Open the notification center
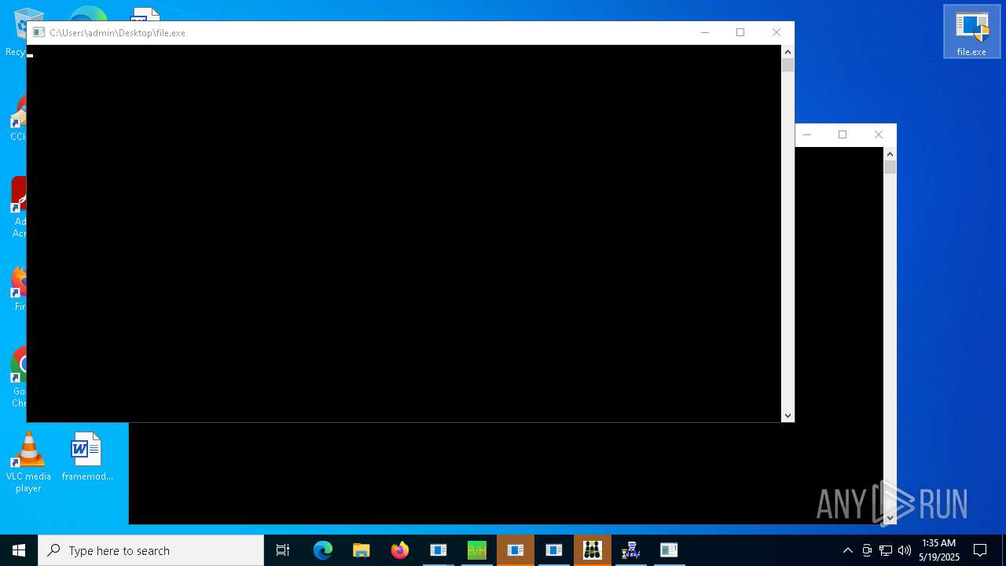 pyautogui.click(x=980, y=550)
